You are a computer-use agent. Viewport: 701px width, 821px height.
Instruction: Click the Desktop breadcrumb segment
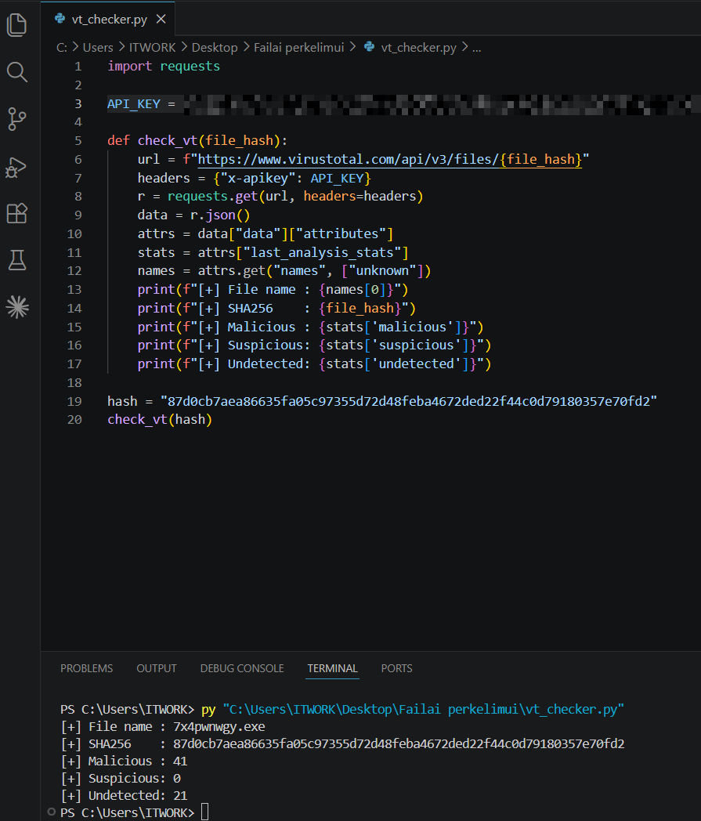[215, 48]
